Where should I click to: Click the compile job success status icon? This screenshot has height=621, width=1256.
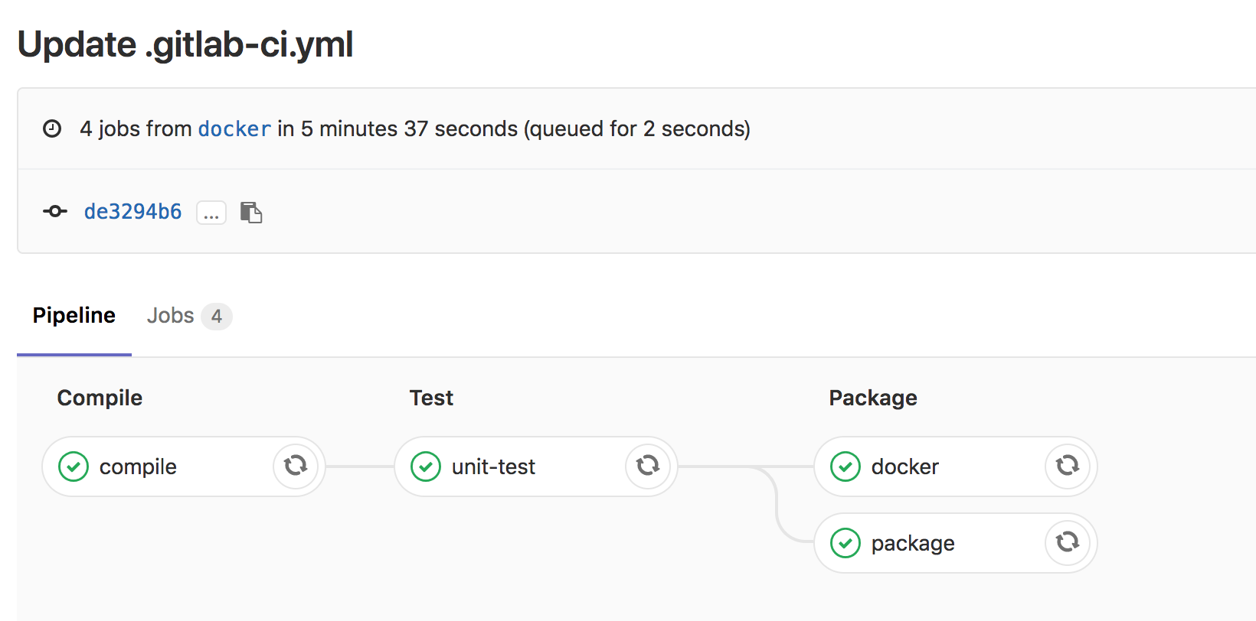[x=74, y=467]
